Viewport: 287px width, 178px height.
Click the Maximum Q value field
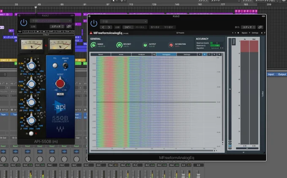tap(217, 46)
